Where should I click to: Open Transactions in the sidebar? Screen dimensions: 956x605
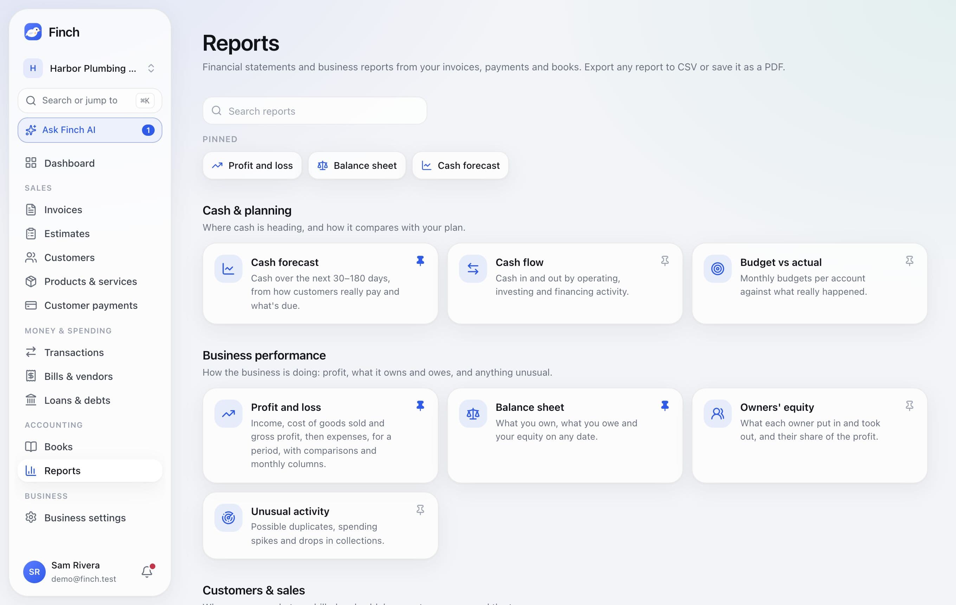[x=90, y=352]
